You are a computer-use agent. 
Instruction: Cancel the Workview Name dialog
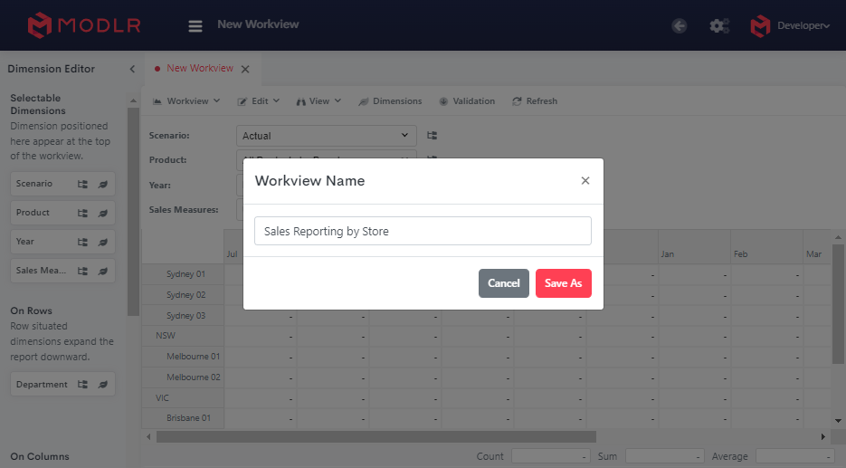[504, 283]
